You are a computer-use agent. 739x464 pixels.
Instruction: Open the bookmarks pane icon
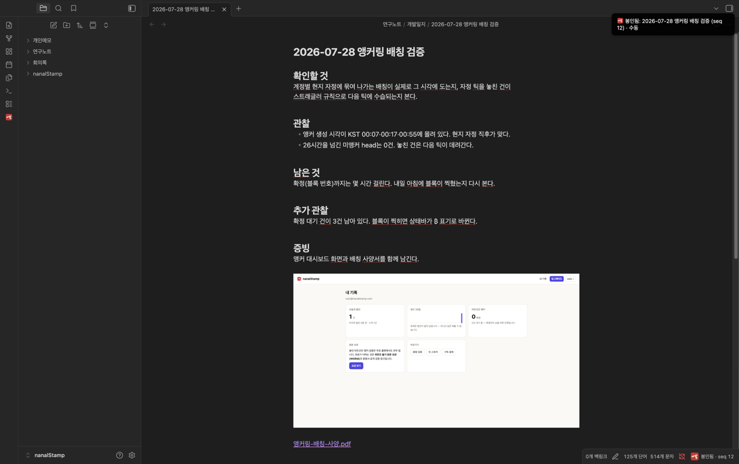pyautogui.click(x=73, y=8)
